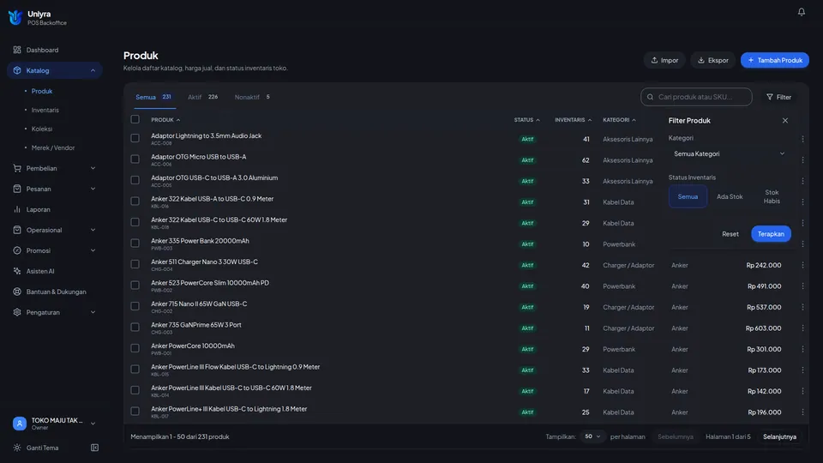The image size is (823, 463).
Task: Select Semua inventory status option
Action: (x=688, y=197)
